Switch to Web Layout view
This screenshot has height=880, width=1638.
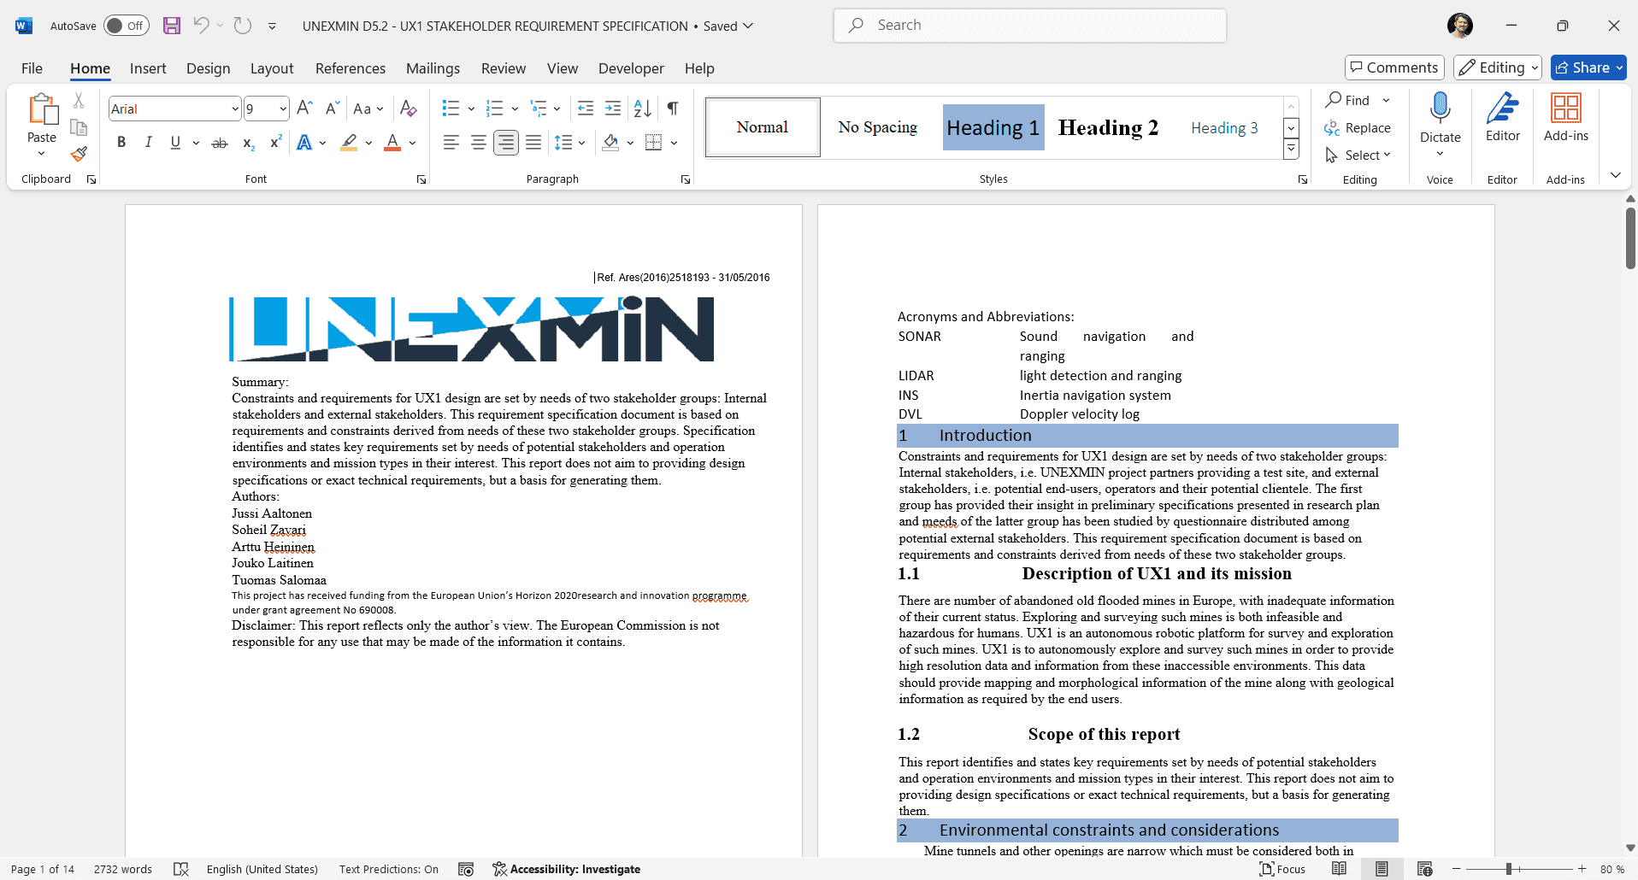(1424, 869)
